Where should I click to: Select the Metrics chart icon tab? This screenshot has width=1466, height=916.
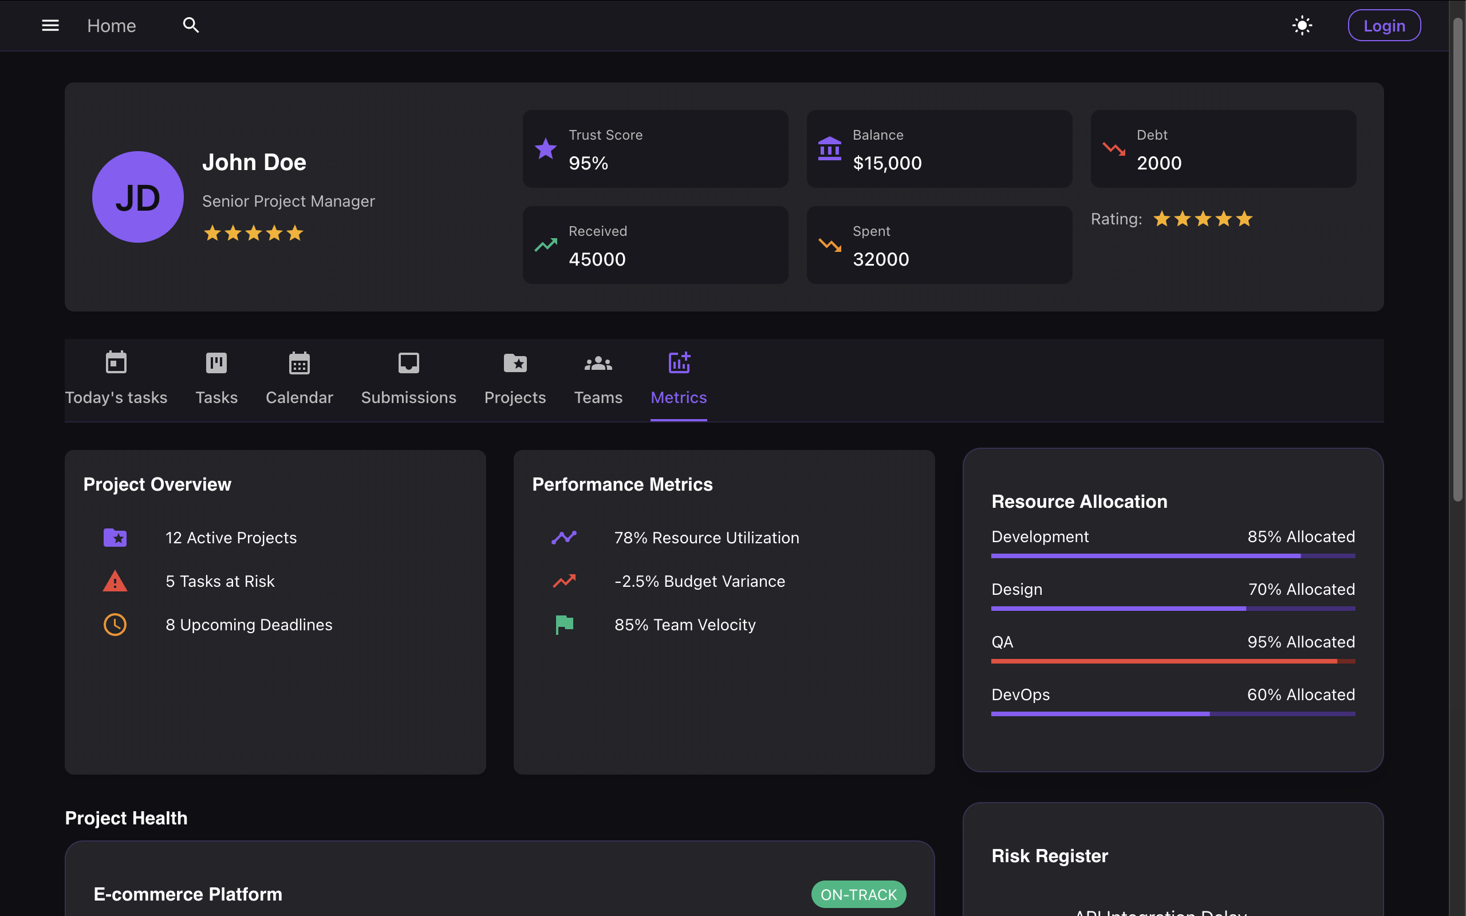(x=679, y=364)
